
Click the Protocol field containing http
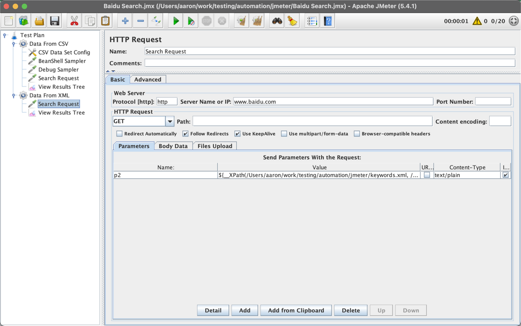pos(167,102)
